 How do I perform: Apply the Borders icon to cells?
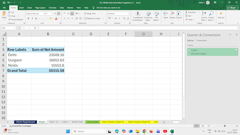(x=43, y=18)
